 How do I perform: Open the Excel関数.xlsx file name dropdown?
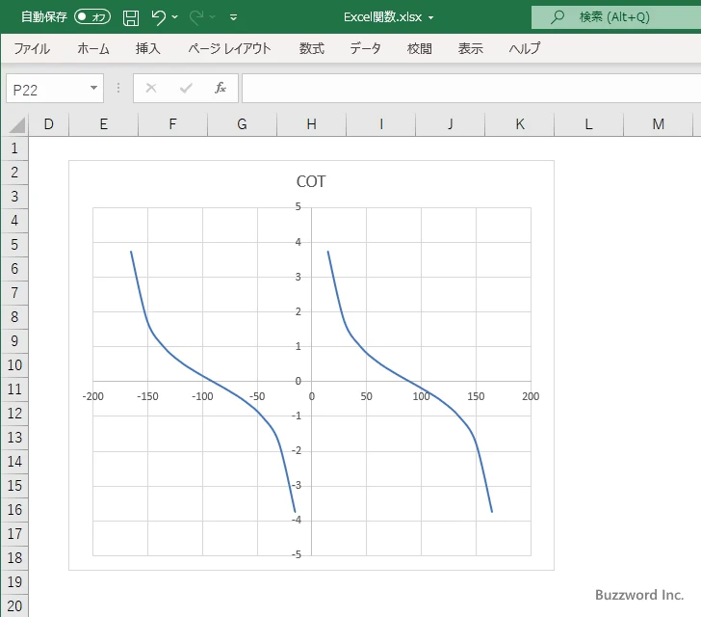(x=431, y=17)
